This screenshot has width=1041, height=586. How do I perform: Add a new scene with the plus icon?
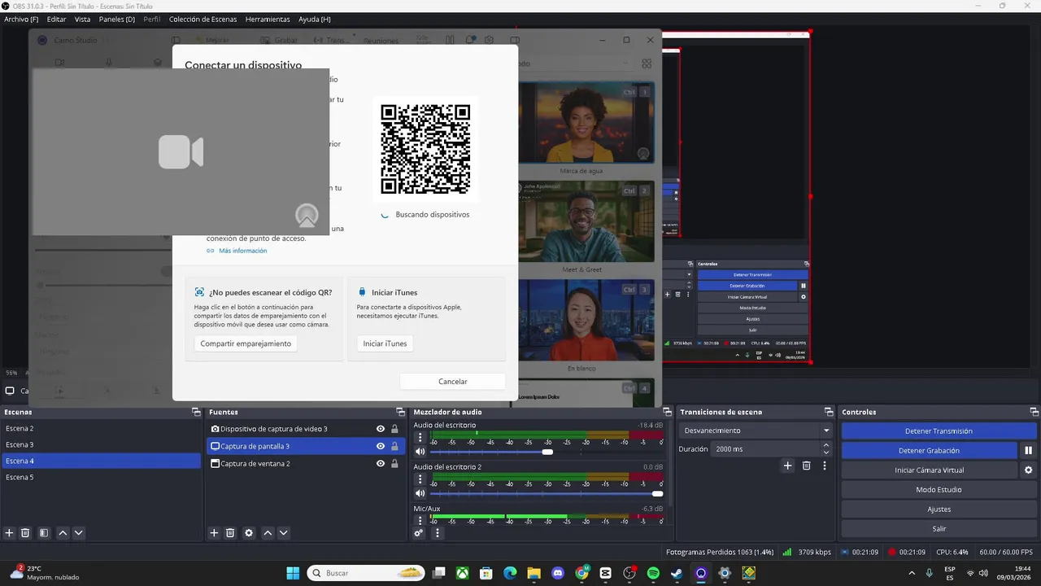[10, 533]
